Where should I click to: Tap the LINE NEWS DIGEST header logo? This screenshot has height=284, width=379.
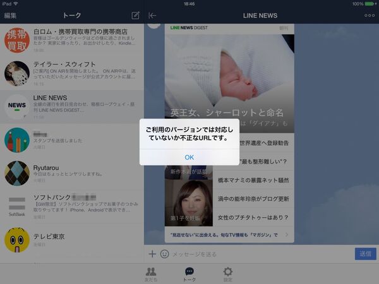[x=189, y=28]
